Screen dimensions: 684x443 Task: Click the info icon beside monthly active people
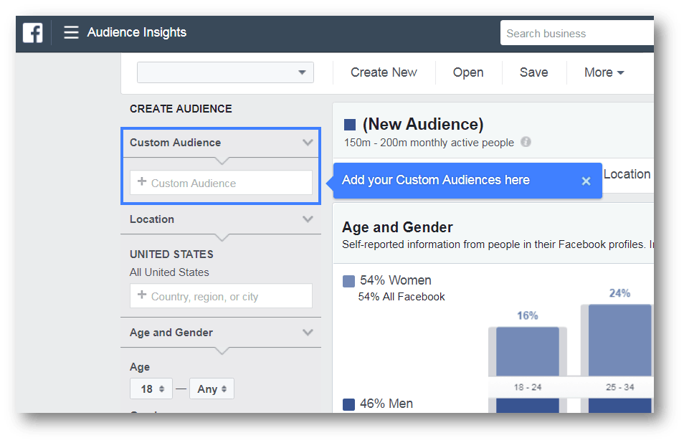click(x=526, y=142)
